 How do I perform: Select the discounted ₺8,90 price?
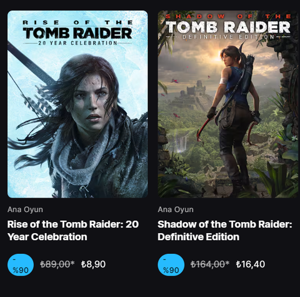[93, 264]
